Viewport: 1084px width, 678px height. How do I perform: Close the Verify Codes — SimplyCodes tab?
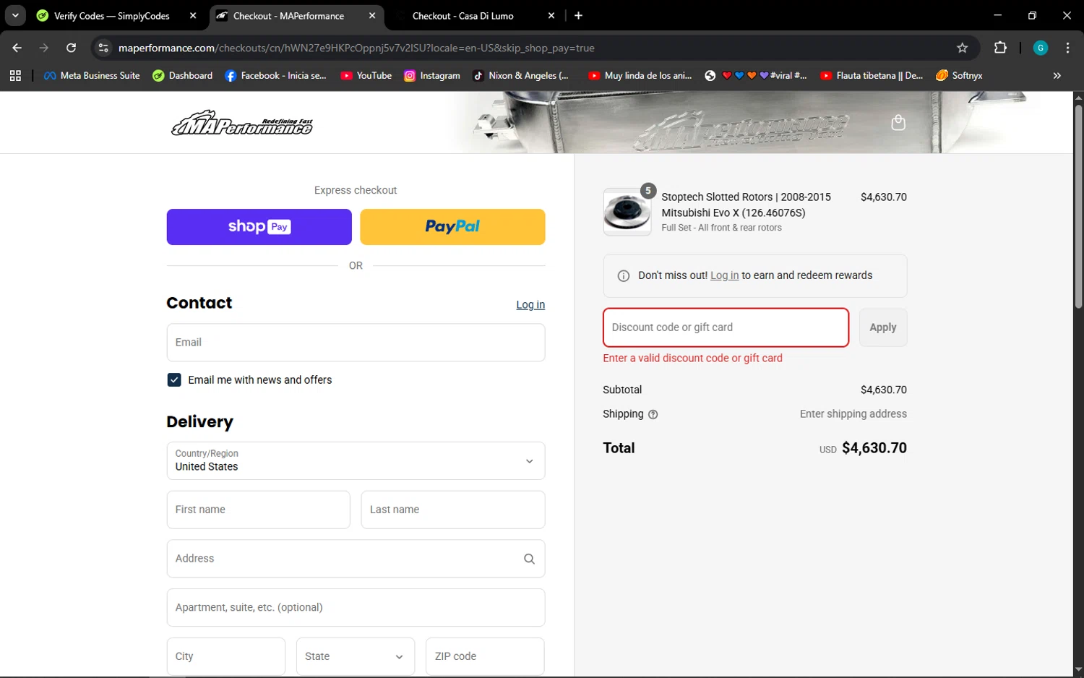point(193,15)
